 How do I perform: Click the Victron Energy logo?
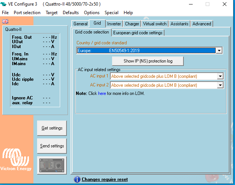point(16,160)
